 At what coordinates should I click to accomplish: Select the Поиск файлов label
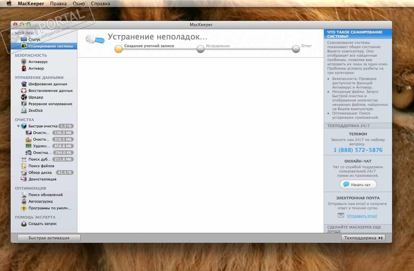tap(41, 166)
